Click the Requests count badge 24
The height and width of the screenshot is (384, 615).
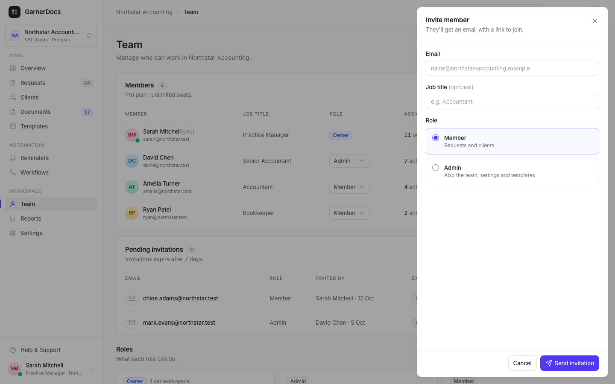(x=87, y=83)
